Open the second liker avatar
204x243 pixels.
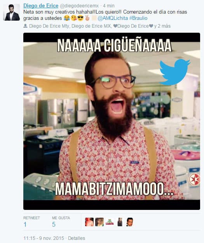(99, 222)
